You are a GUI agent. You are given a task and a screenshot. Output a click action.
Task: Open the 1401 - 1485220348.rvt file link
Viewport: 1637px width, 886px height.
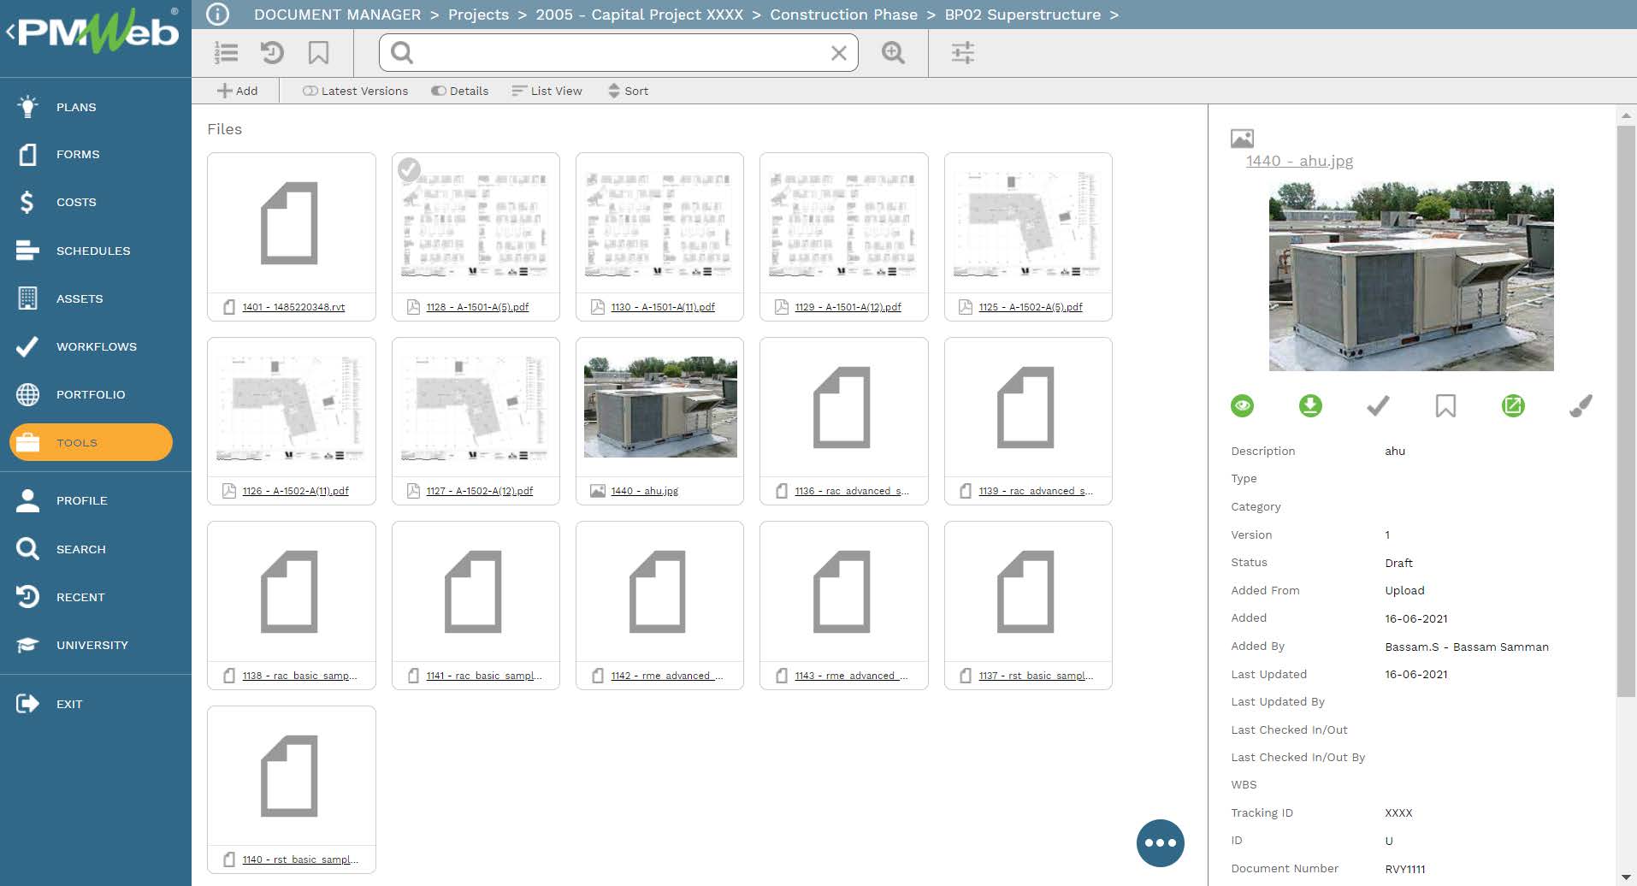click(293, 307)
